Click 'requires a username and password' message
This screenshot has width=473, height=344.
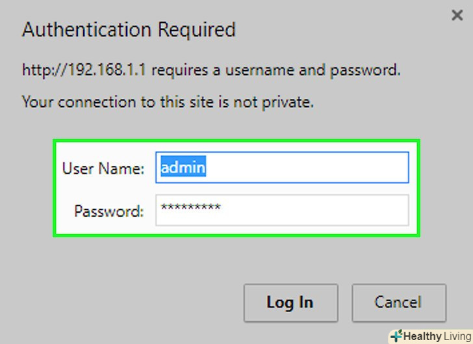click(x=277, y=70)
